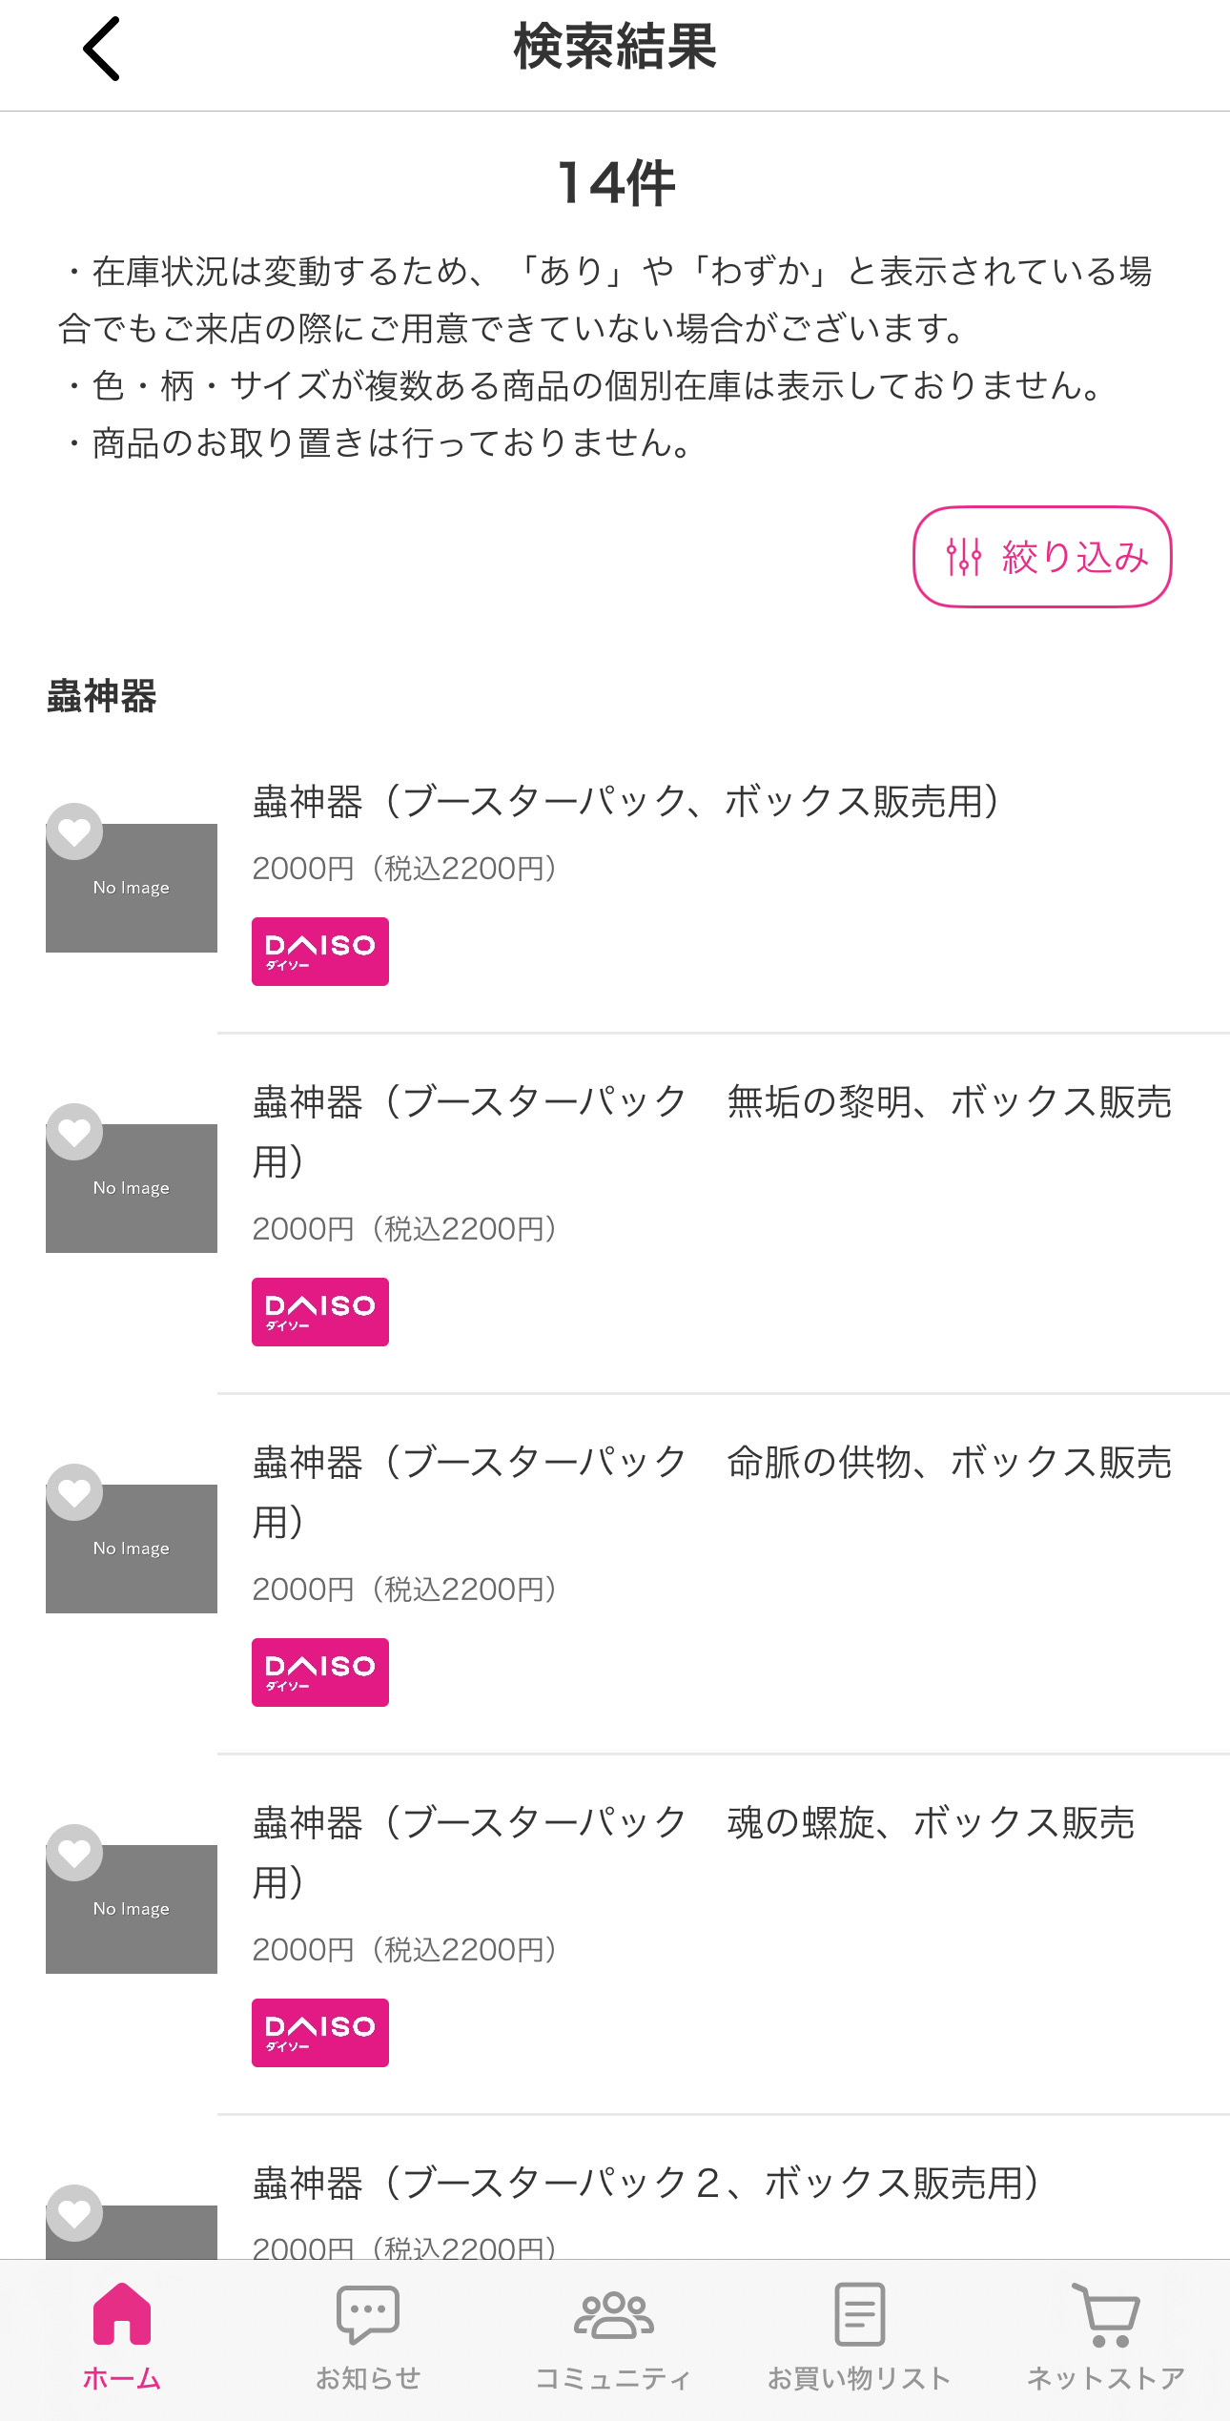1230x2421 pixels.
Task: Toggle favorite heart on 命脈の供物 item
Action: click(x=74, y=1492)
